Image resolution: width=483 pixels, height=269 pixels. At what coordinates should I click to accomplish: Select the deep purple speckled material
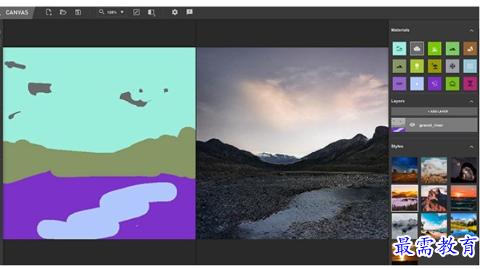pos(434,83)
